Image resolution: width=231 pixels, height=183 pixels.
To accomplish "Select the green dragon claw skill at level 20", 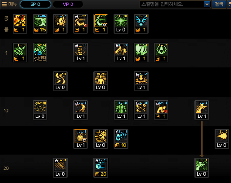I will point(202,165).
